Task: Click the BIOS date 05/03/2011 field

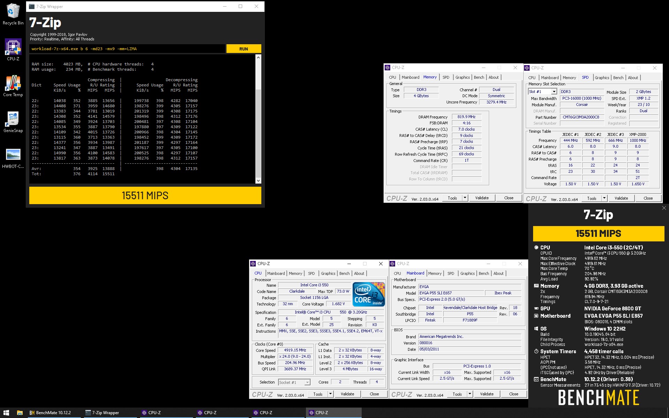Action: pyautogui.click(x=470, y=349)
